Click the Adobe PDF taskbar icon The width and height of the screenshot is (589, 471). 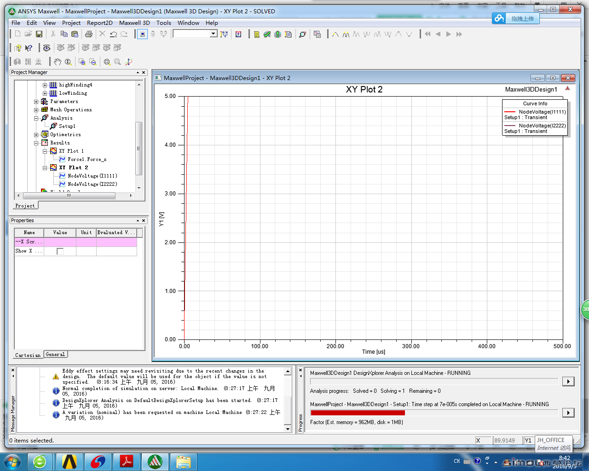click(127, 461)
